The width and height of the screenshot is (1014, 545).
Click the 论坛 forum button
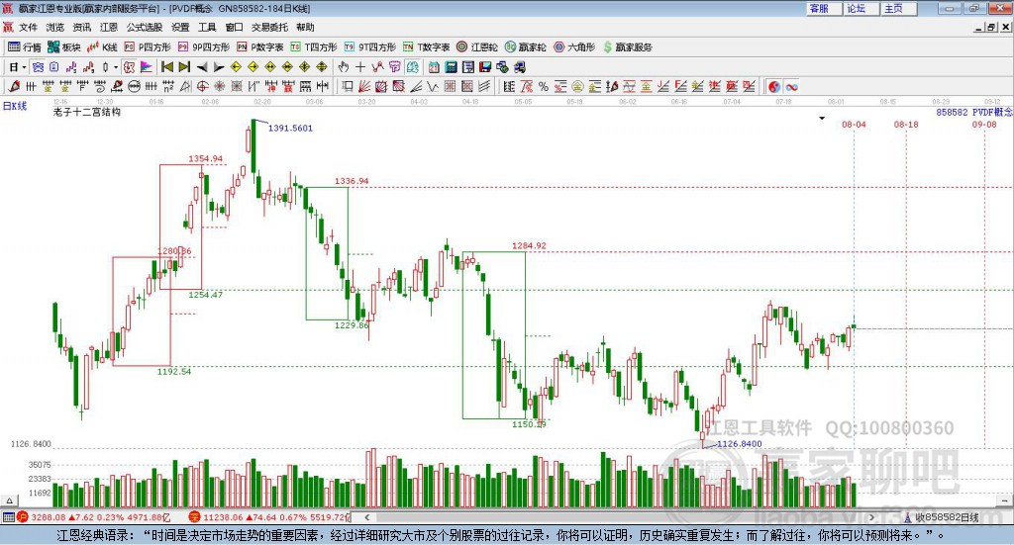point(861,8)
